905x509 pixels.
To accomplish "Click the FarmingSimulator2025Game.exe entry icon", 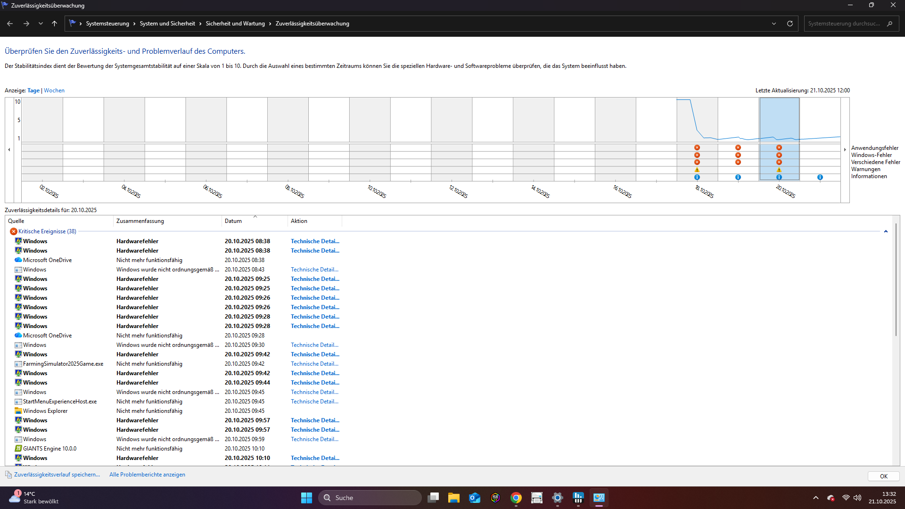I will click(x=18, y=364).
